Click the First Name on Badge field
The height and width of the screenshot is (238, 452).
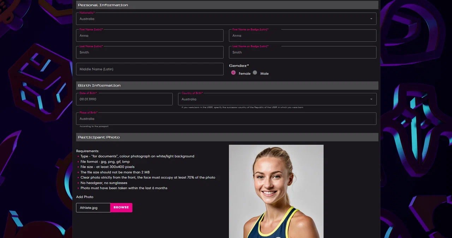303,36
